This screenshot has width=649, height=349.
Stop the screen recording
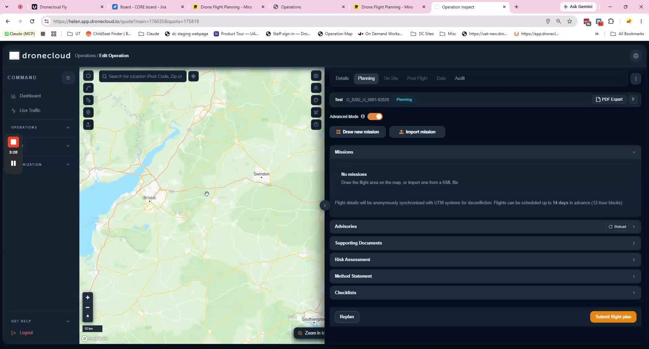click(x=14, y=142)
